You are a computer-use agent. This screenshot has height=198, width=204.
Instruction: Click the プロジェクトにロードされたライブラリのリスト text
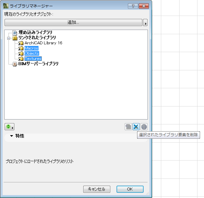pos(40,162)
